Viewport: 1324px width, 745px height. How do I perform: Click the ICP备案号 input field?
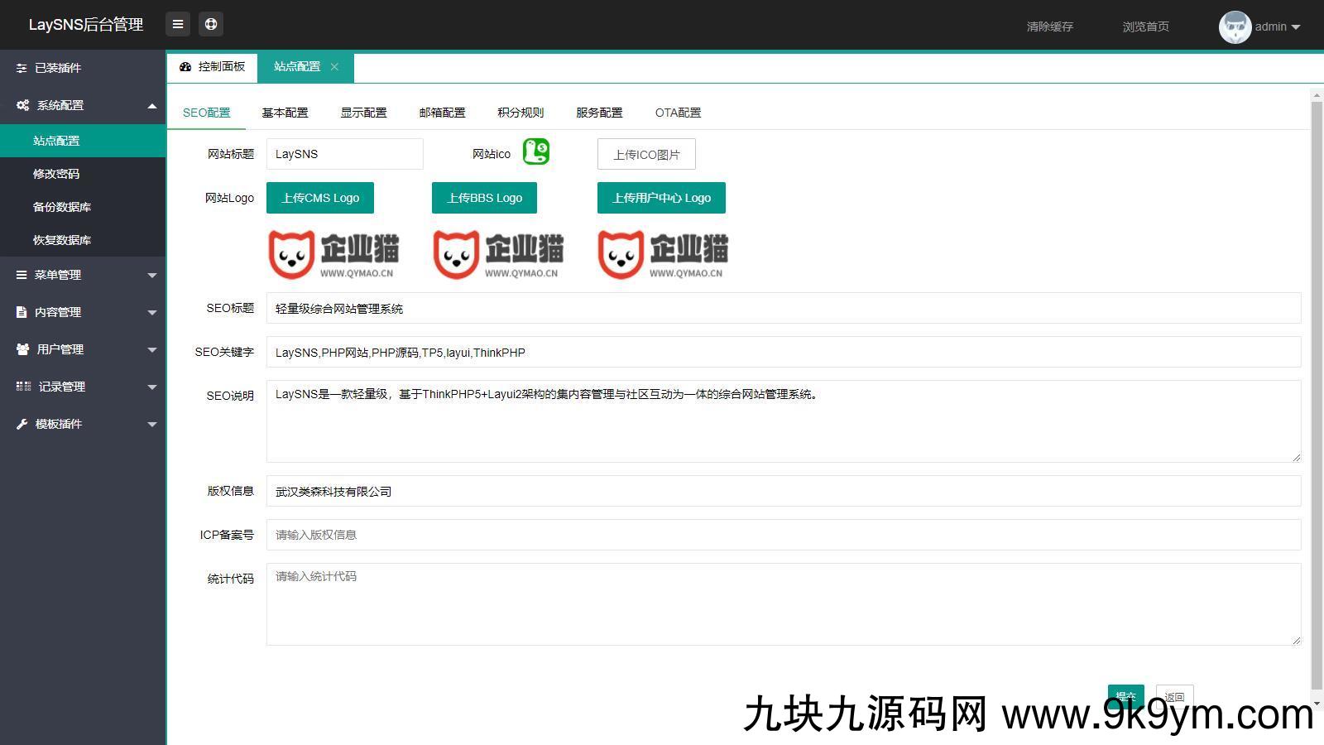coord(783,535)
